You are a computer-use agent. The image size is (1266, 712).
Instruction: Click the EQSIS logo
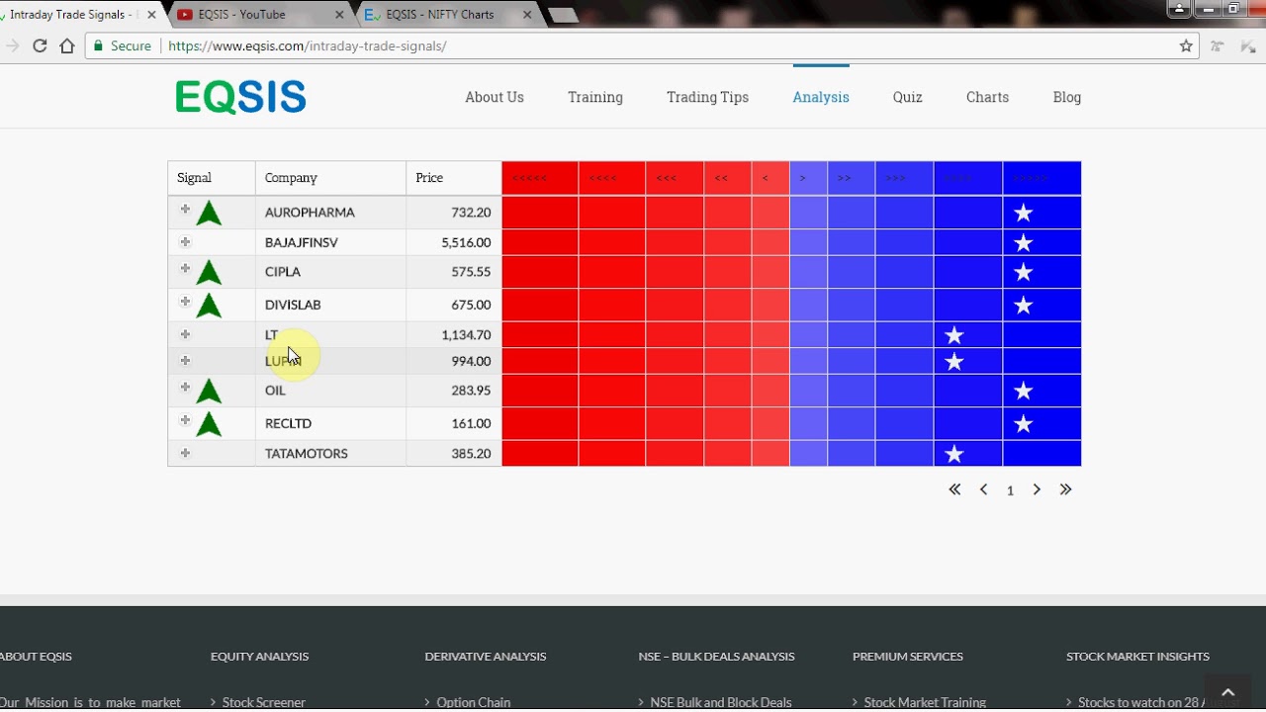240,97
